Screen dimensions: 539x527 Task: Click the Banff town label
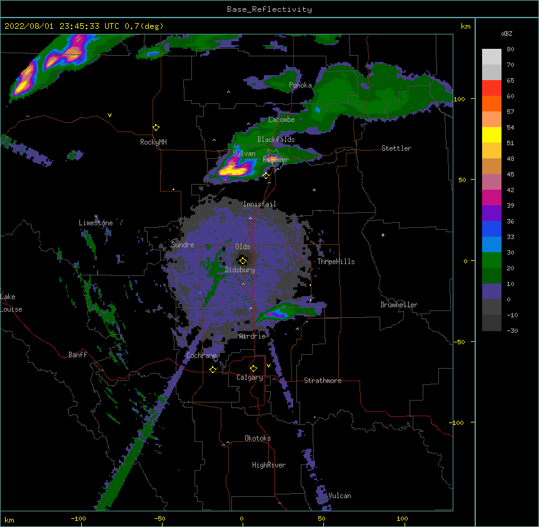point(78,355)
